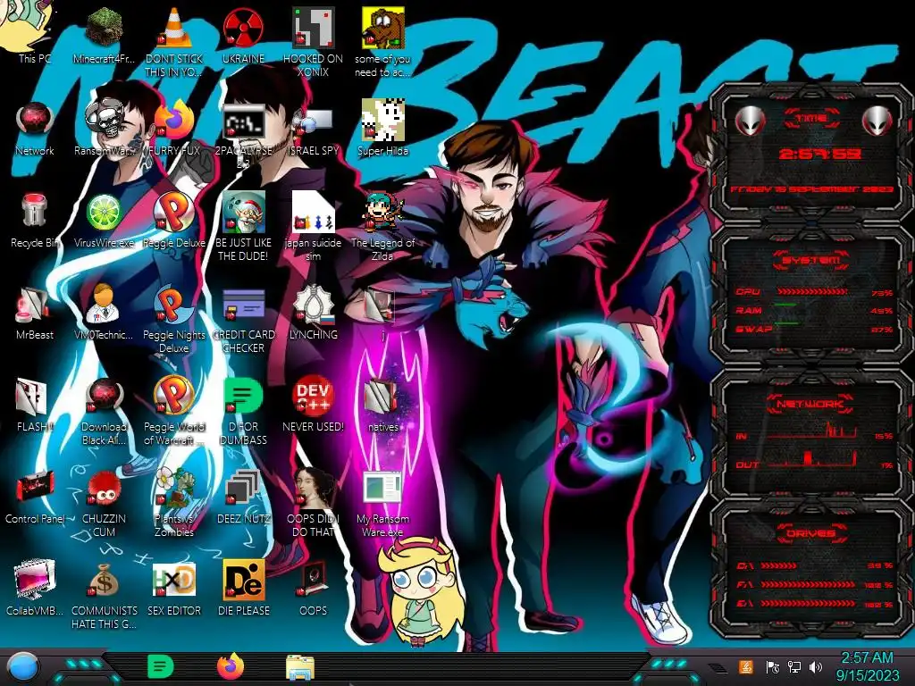
Task: Click the OOPS shortcut icon
Action: pyautogui.click(x=313, y=580)
